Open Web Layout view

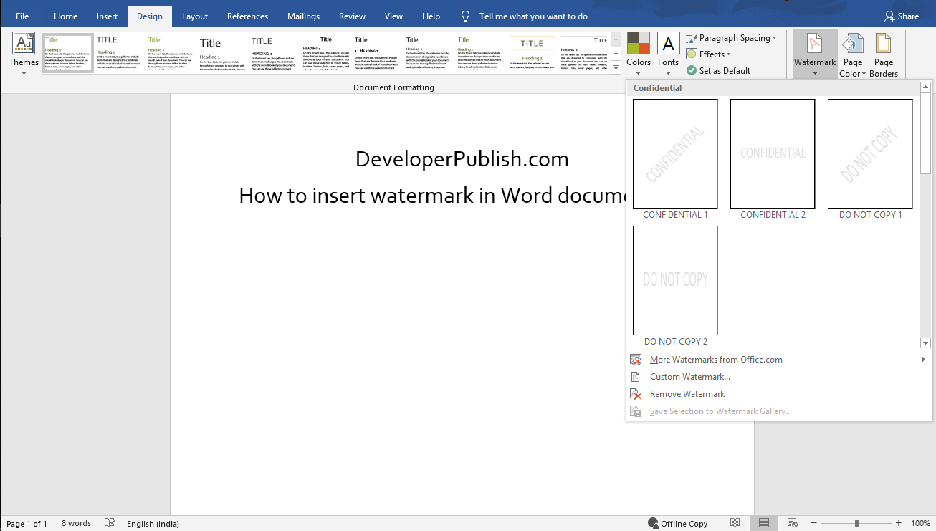[792, 523]
